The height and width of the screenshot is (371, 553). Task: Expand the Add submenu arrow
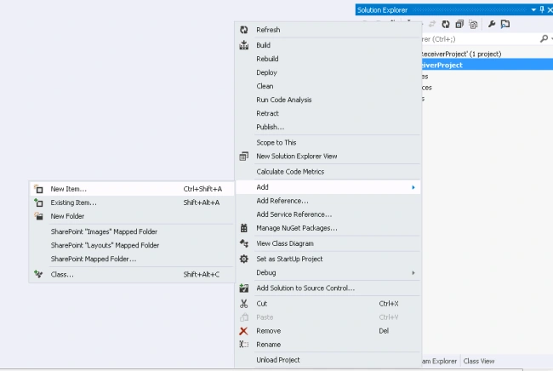pos(413,187)
